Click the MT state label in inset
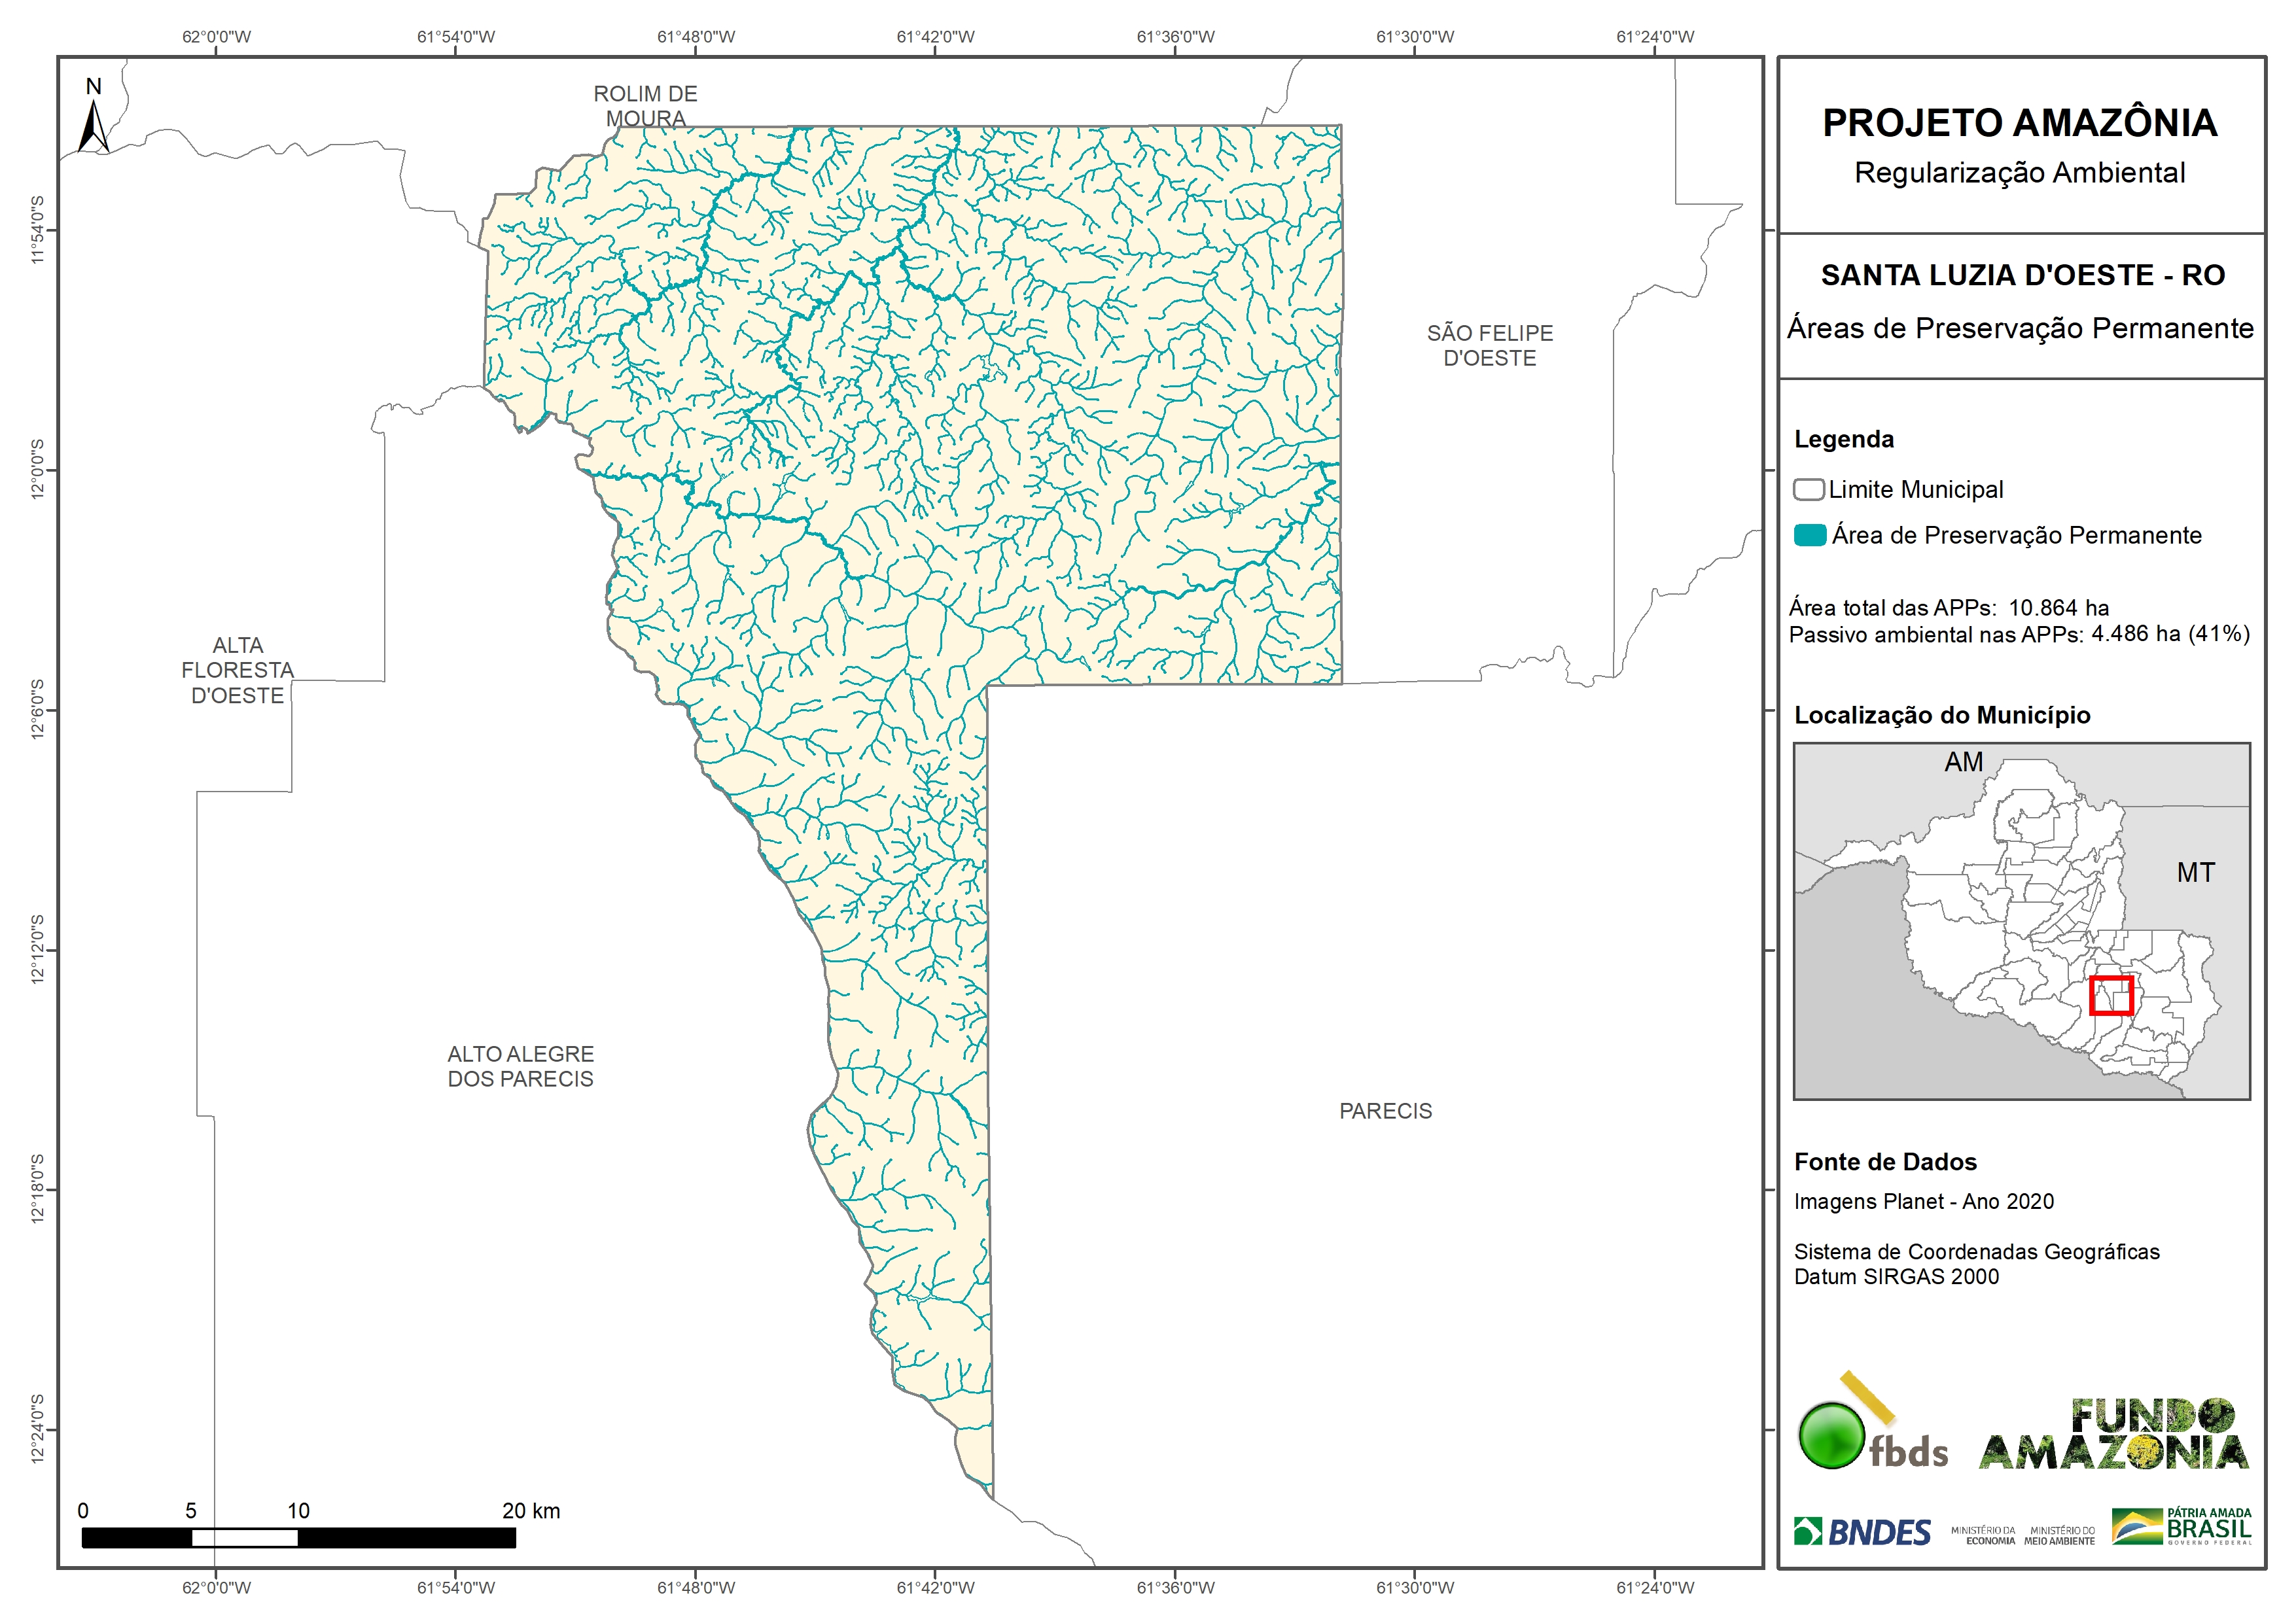The width and height of the screenshot is (2296, 1623). 2195,873
